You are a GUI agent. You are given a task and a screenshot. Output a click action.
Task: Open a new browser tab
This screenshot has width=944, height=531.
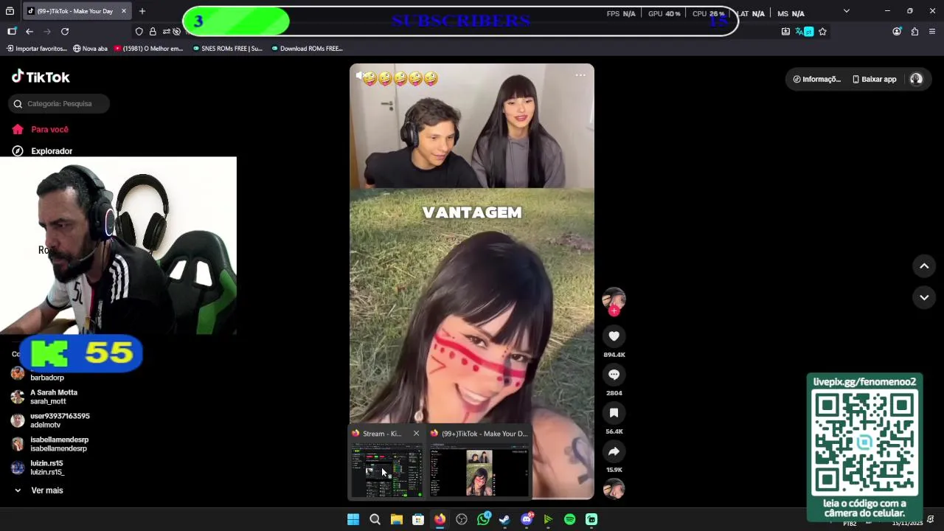(x=142, y=11)
